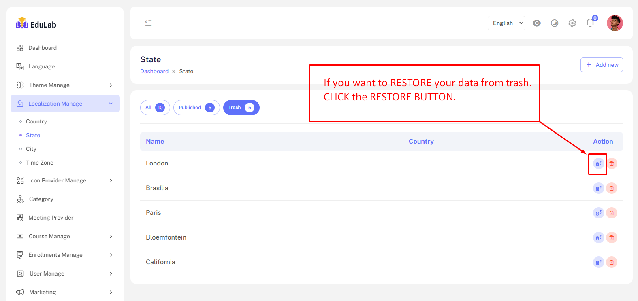Switch to the Published tab
Viewport: 638px width, 301px height.
tap(196, 108)
